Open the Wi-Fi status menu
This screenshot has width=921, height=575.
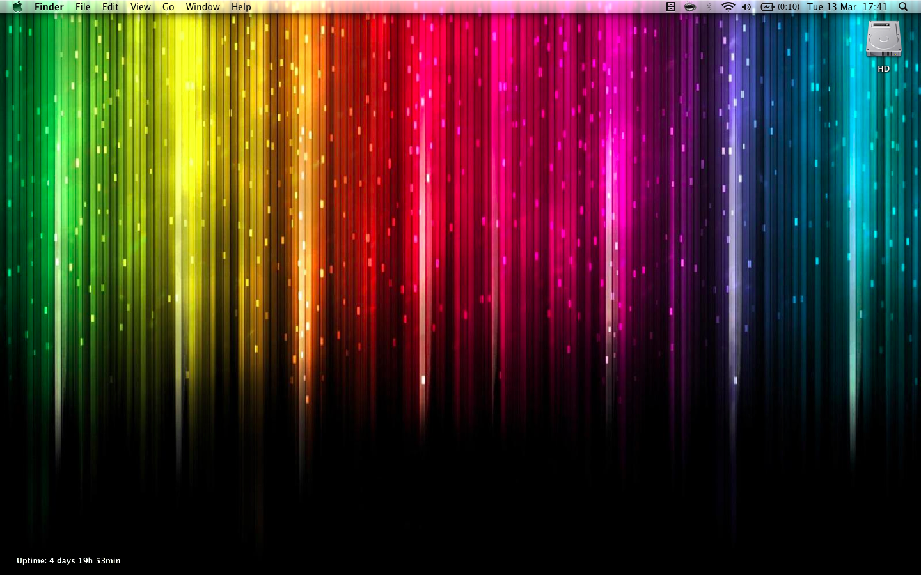click(728, 7)
